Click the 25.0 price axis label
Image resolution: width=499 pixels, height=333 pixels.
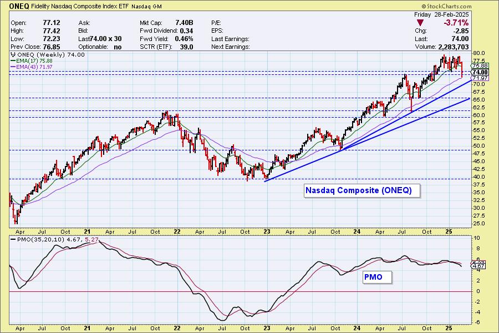pos(479,223)
